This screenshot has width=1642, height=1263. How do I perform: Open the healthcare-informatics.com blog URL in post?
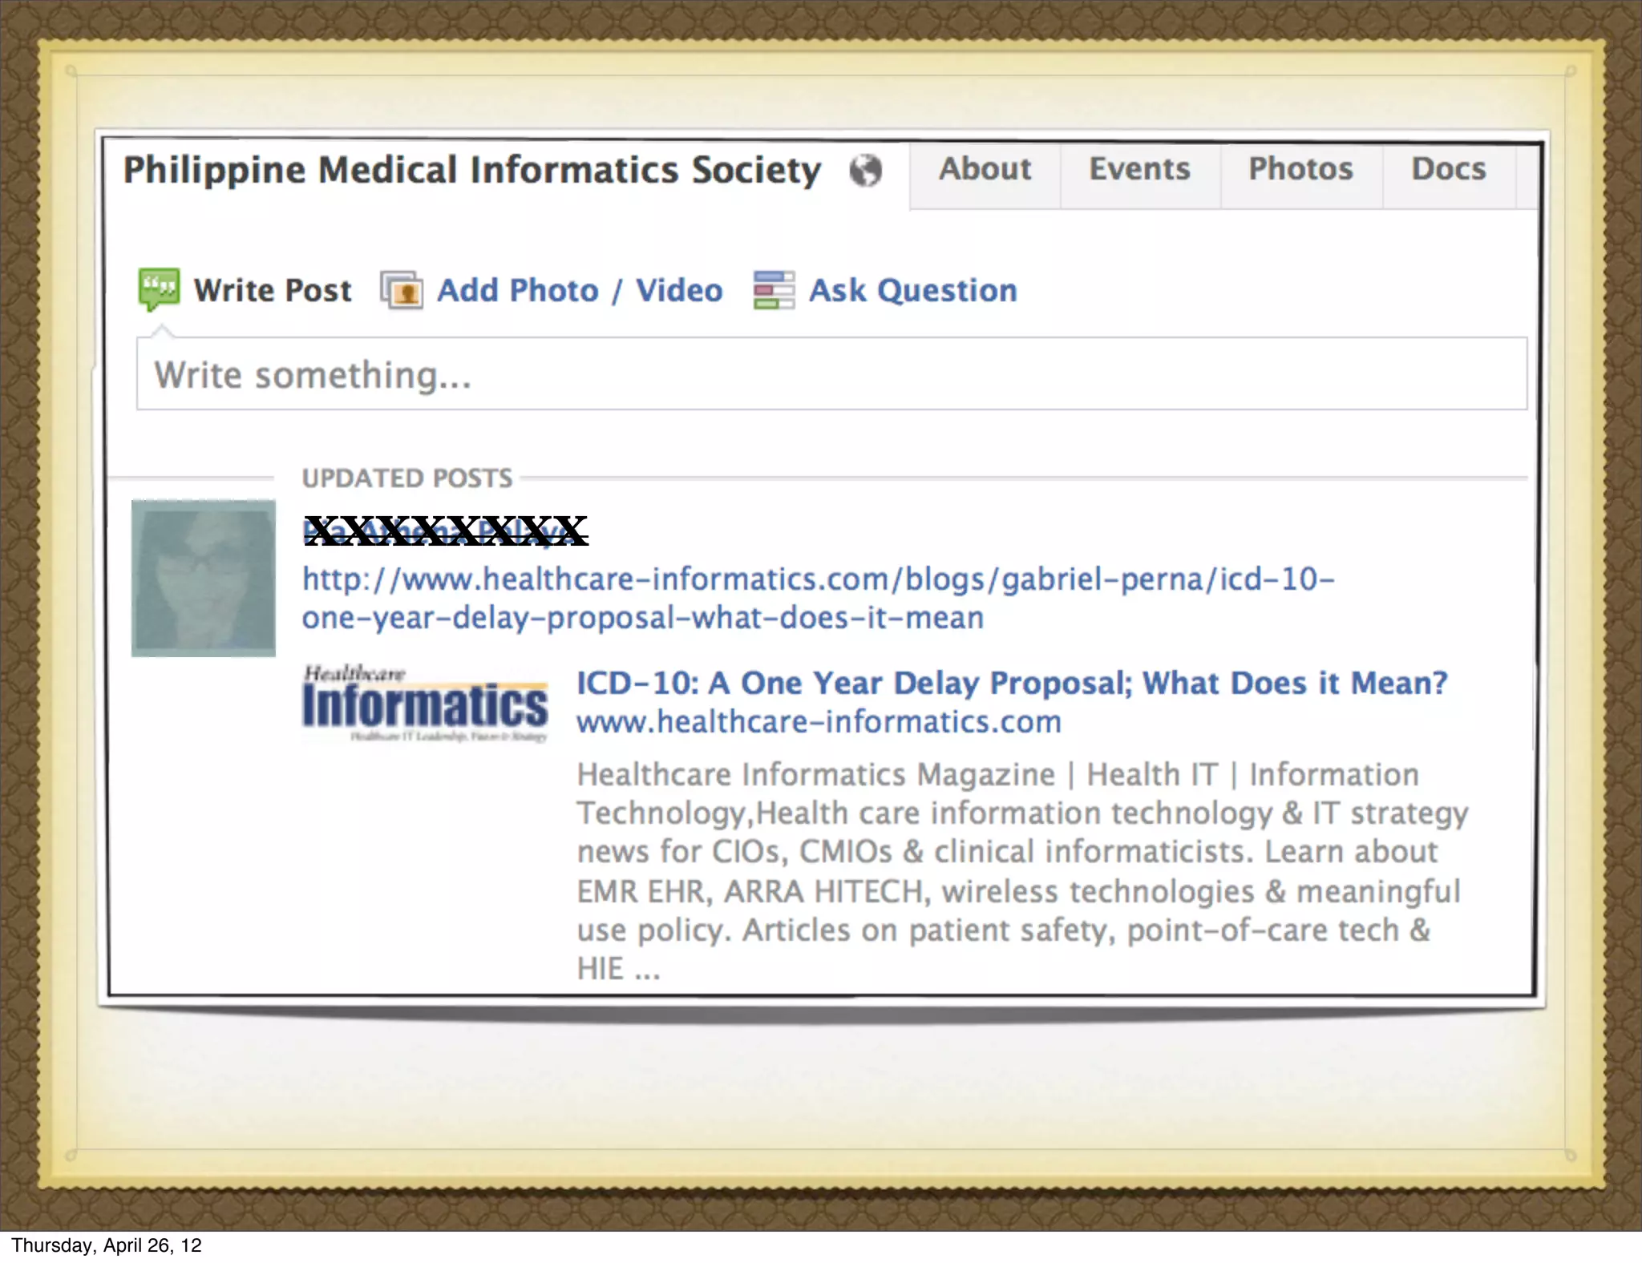[818, 579]
